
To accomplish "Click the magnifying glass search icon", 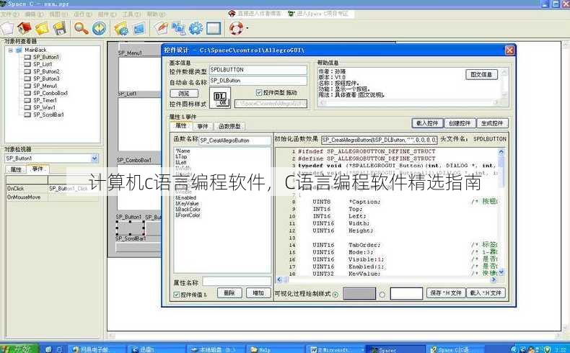I will tap(81, 28).
